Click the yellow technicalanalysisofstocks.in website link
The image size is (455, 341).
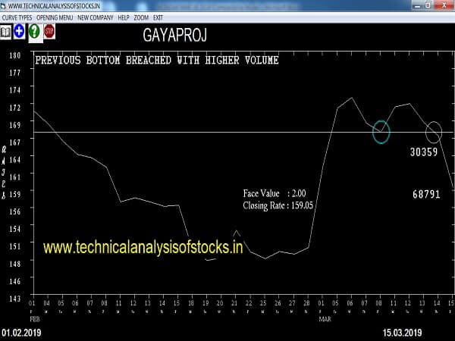coord(143,247)
